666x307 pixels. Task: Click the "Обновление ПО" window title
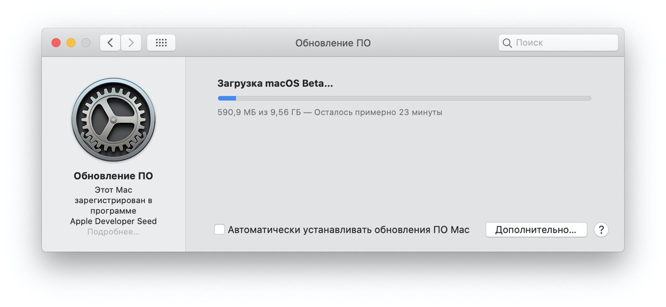[x=333, y=43]
